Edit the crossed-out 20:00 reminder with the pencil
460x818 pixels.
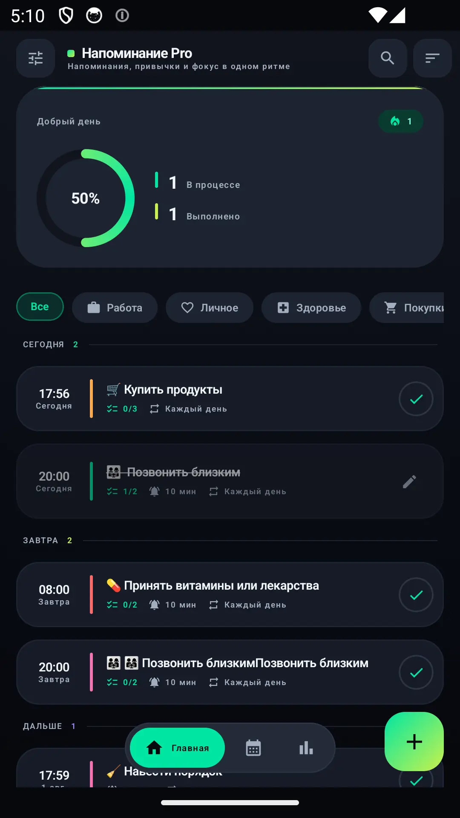tap(409, 482)
